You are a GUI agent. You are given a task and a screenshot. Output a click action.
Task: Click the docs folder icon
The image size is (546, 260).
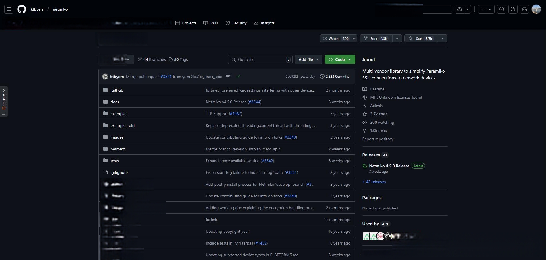point(106,102)
